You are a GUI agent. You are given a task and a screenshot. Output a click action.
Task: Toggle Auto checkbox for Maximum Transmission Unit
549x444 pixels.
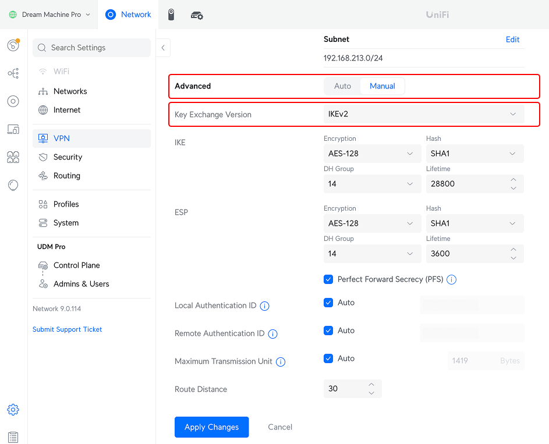328,358
